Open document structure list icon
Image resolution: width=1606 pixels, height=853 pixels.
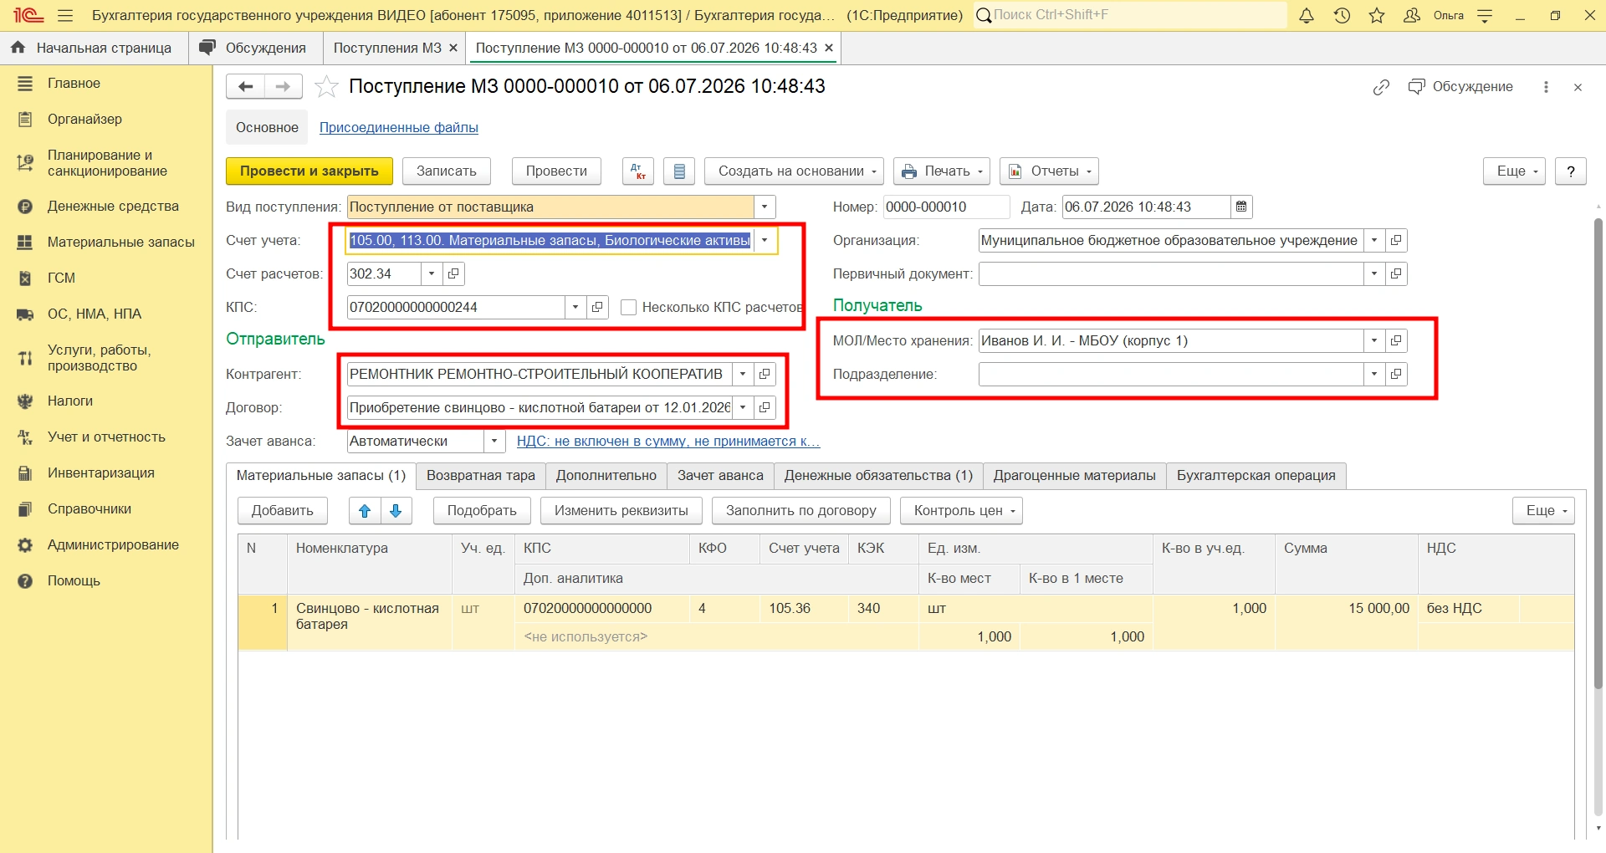click(679, 171)
